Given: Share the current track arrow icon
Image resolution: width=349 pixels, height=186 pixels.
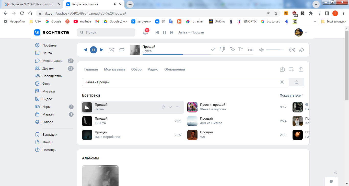Looking at the screenshot, I should pyautogui.click(x=301, y=50).
